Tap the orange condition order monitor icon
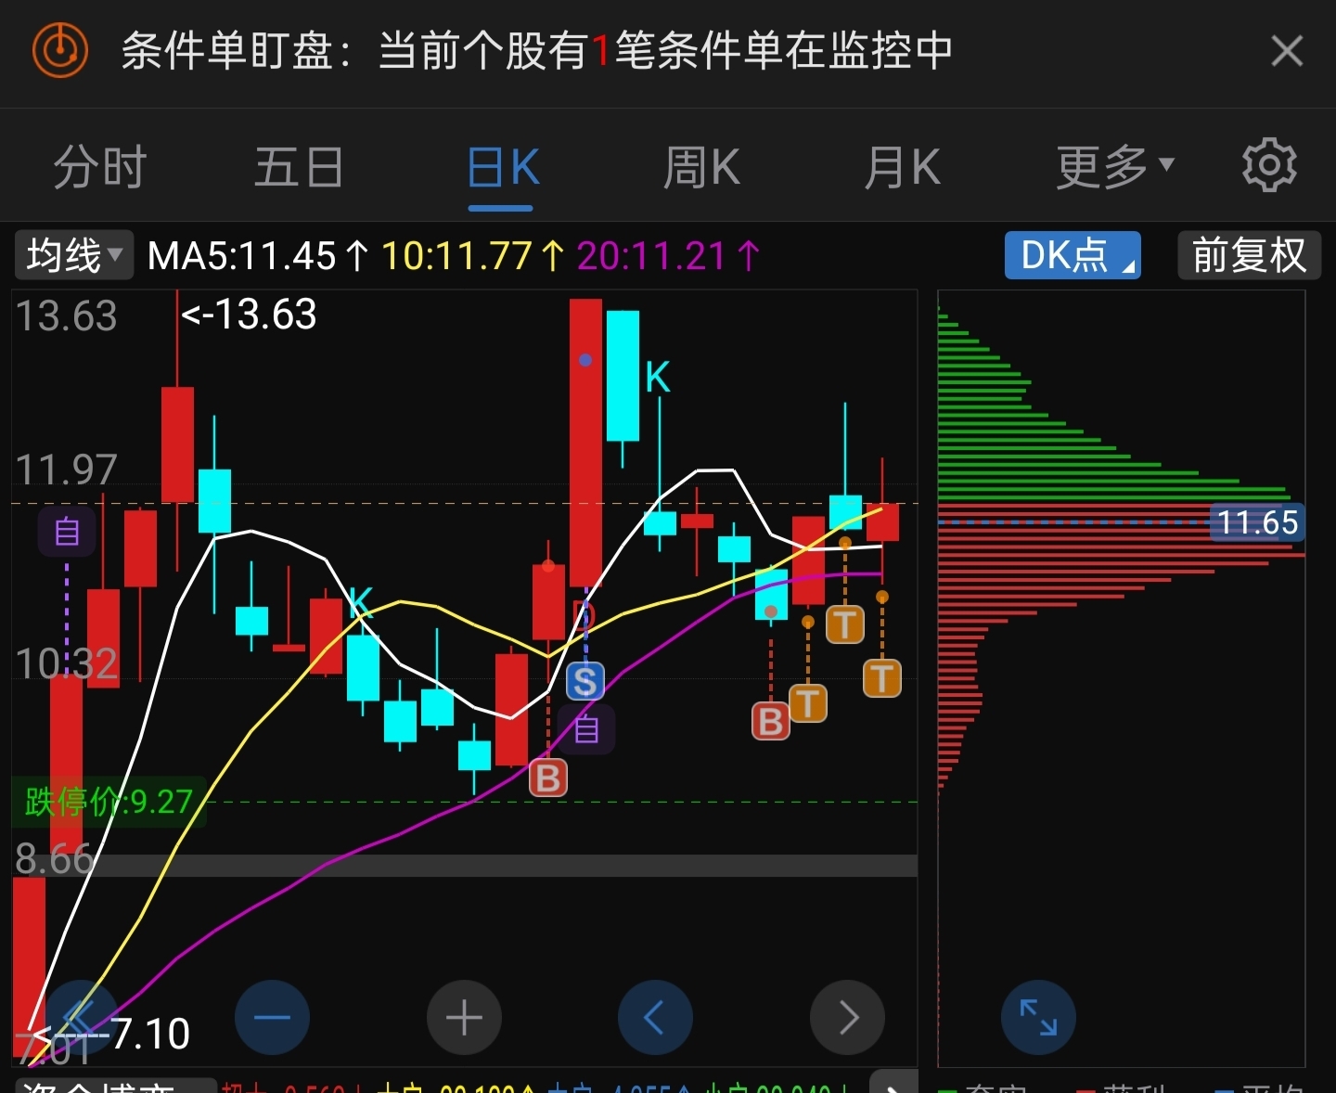The image size is (1336, 1093). (x=60, y=50)
